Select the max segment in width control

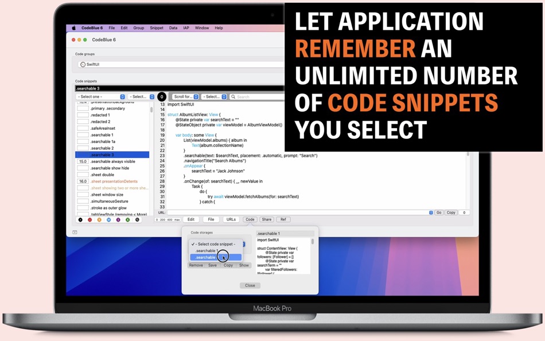pyautogui.click(x=177, y=220)
